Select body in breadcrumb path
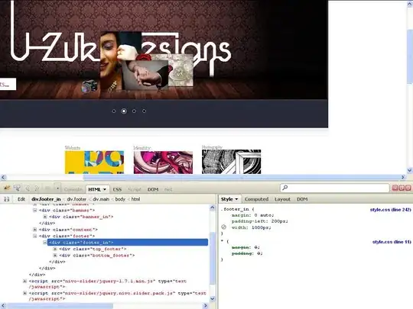The image size is (413, 309). coord(120,199)
